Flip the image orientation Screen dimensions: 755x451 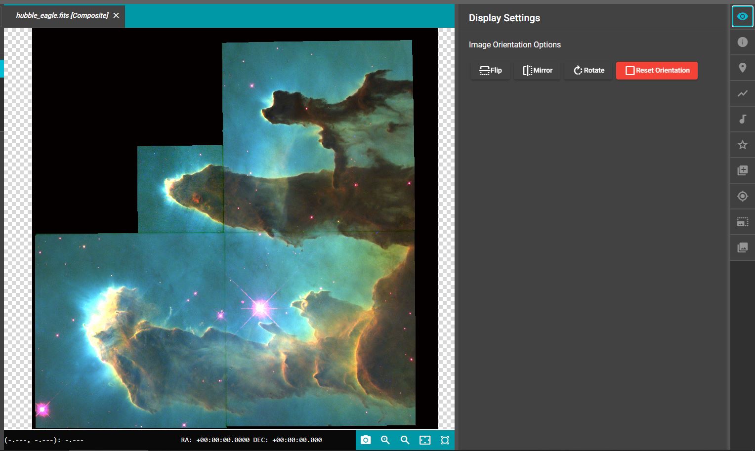tap(491, 71)
